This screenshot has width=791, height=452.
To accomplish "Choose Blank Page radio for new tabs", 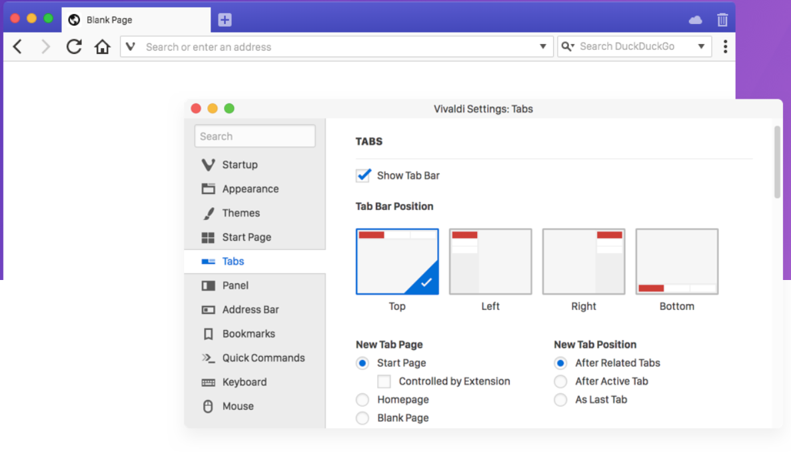I will tap(363, 418).
